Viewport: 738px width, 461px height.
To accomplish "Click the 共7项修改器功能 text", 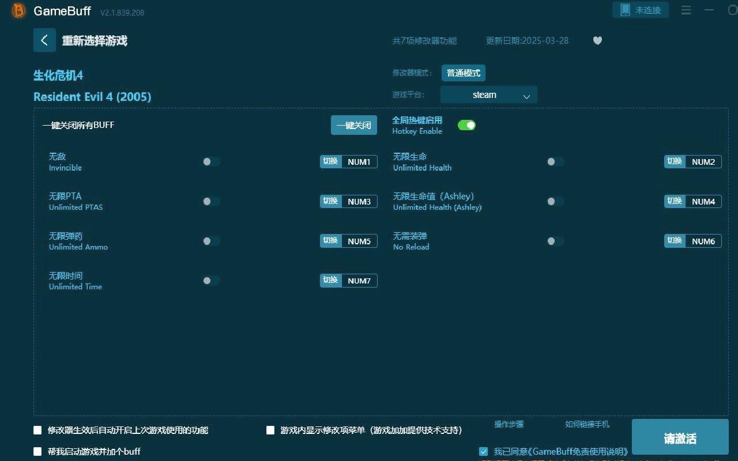I will [424, 40].
